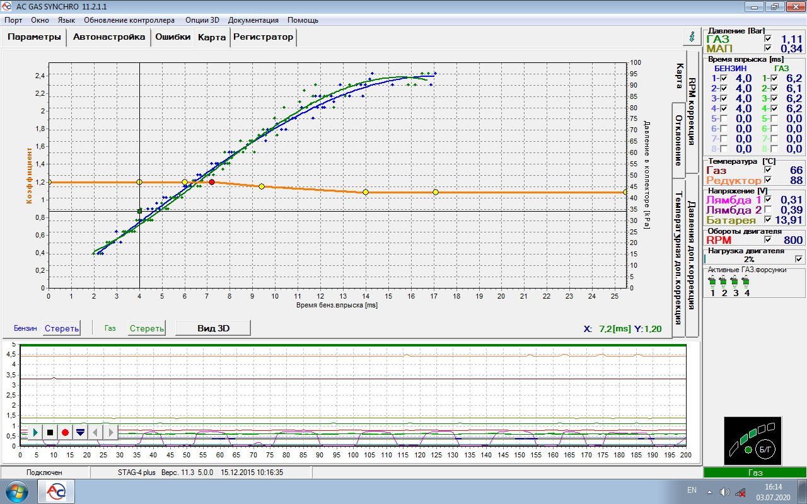Step oscilloscope forward with right arrow

(110, 432)
